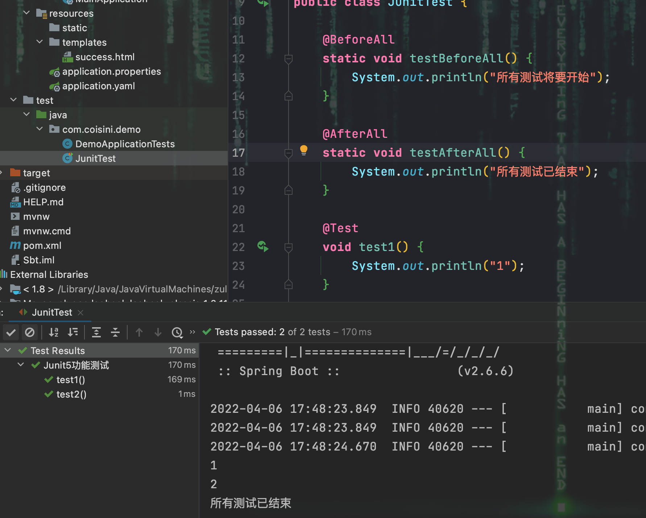The image size is (646, 518).
Task: Select the static folder
Action: click(x=74, y=28)
